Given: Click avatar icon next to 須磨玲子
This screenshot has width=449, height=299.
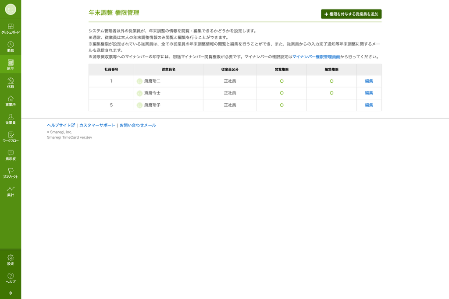Looking at the screenshot, I should [139, 105].
